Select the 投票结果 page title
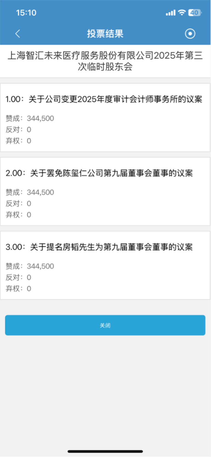 pyautogui.click(x=105, y=34)
